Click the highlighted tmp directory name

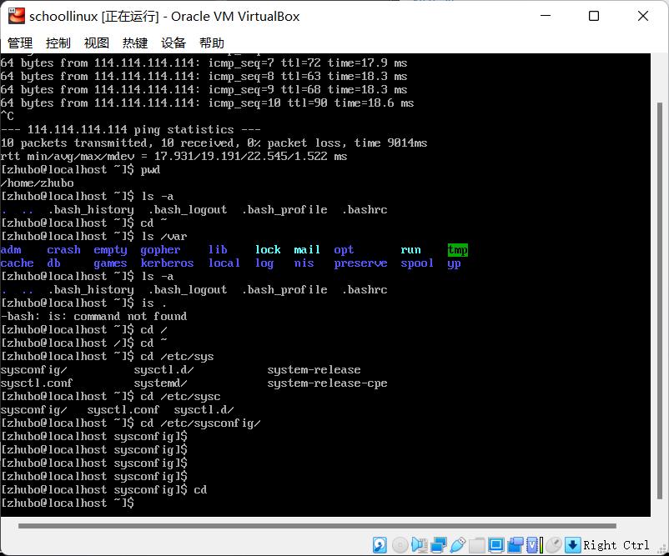[457, 250]
